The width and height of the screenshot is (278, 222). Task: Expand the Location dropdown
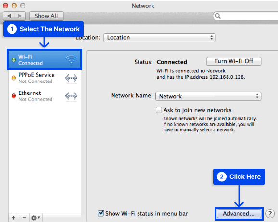pyautogui.click(x=159, y=38)
